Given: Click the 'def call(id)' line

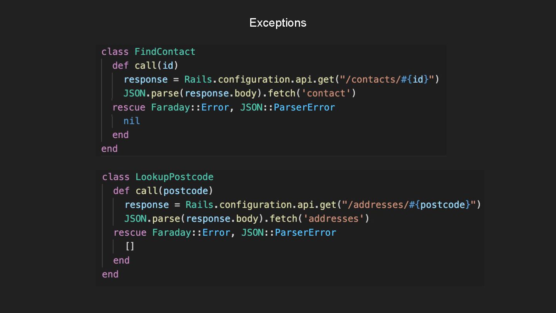Looking at the screenshot, I should click(145, 66).
